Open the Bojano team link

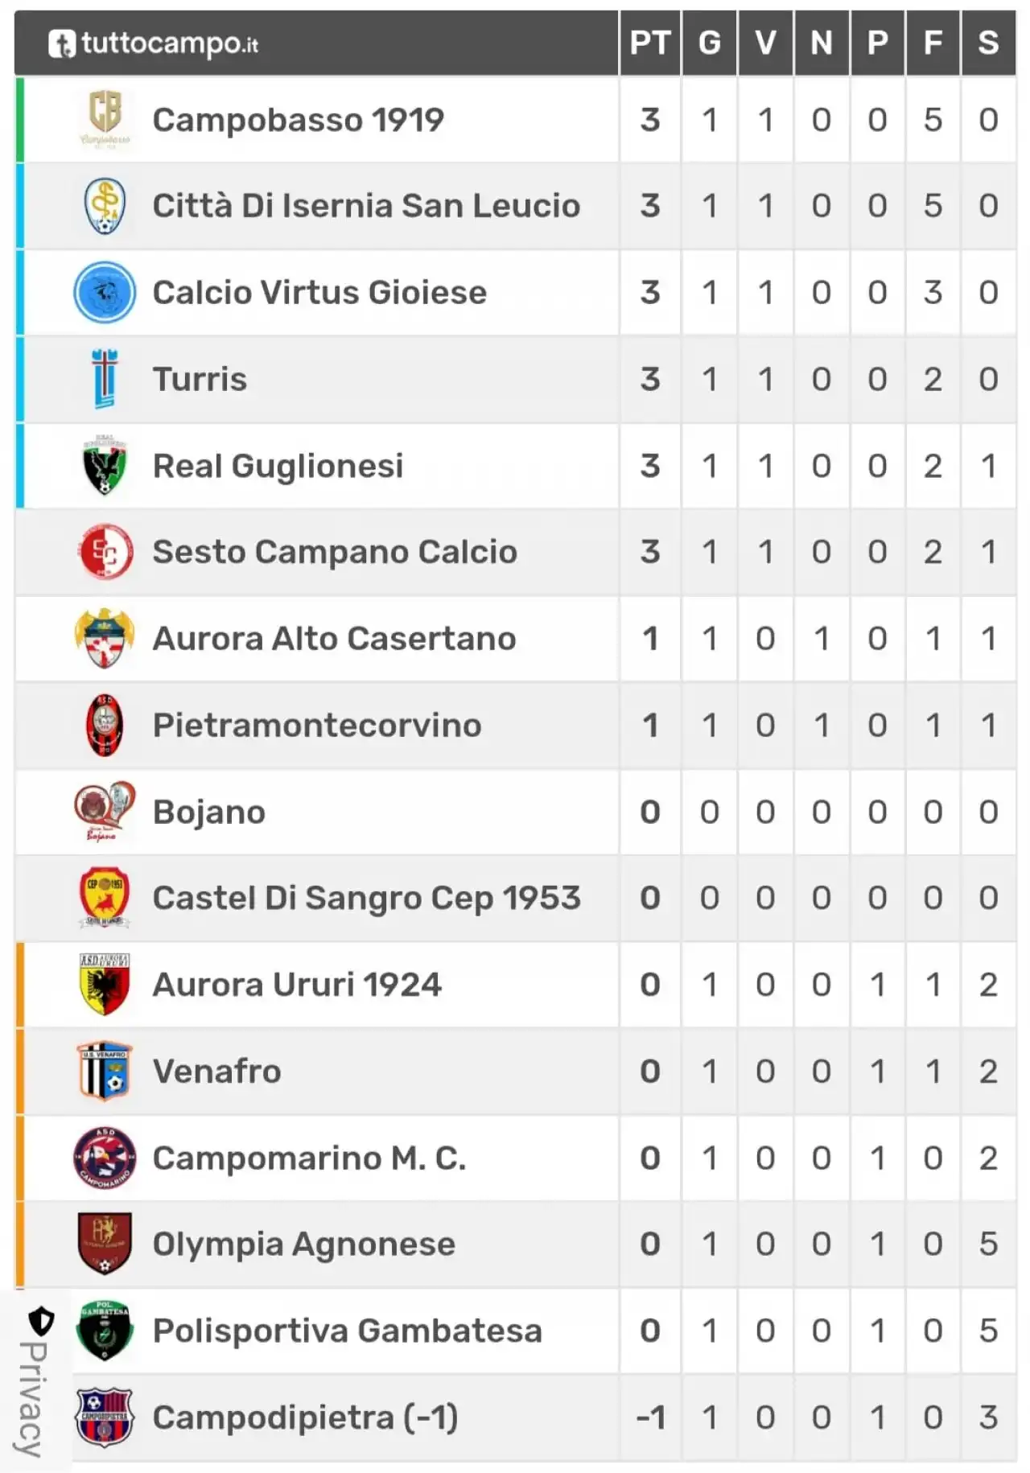click(x=209, y=812)
